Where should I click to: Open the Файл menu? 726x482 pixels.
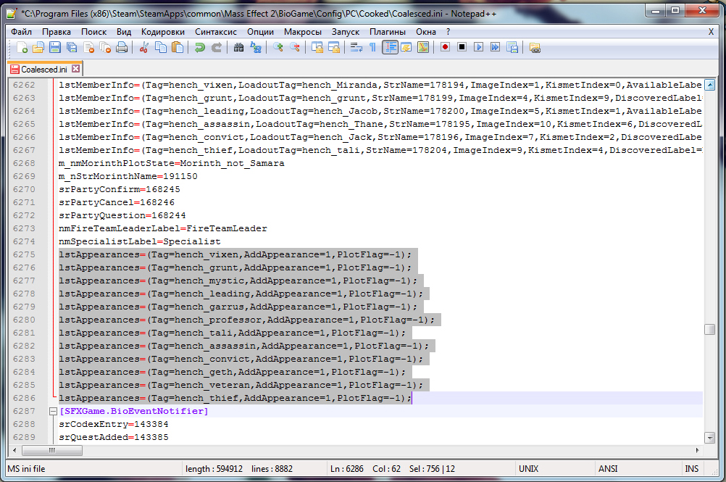point(21,31)
